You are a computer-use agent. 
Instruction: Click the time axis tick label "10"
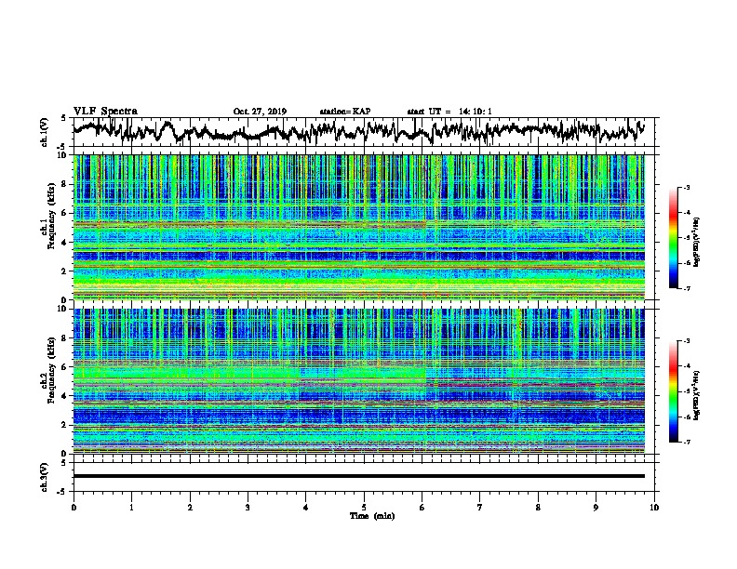[x=654, y=508]
